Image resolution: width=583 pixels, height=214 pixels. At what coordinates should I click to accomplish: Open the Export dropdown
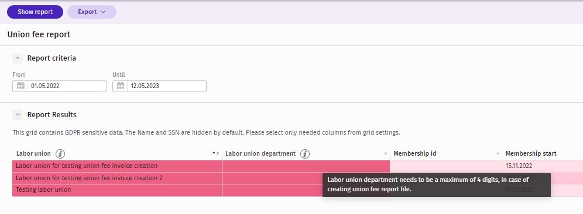click(x=92, y=12)
